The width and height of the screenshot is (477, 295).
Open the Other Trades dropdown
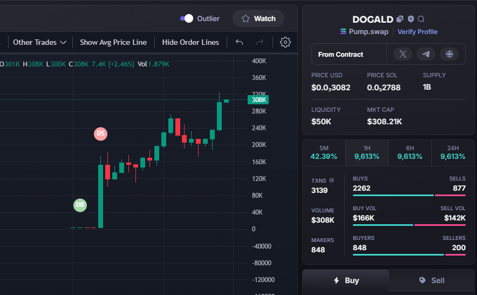point(39,42)
